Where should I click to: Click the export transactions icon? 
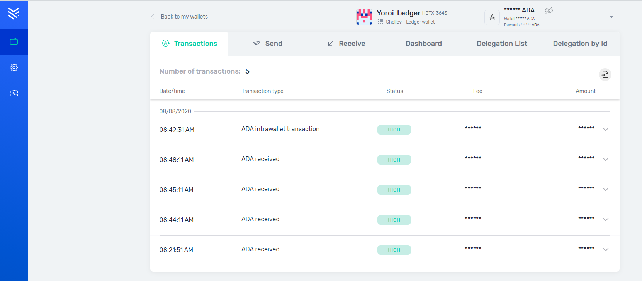(605, 74)
